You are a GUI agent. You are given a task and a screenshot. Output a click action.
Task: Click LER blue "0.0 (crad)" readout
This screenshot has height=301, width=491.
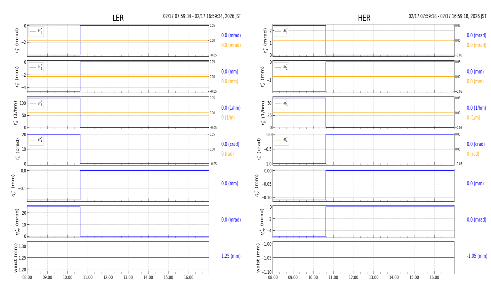[230, 144]
